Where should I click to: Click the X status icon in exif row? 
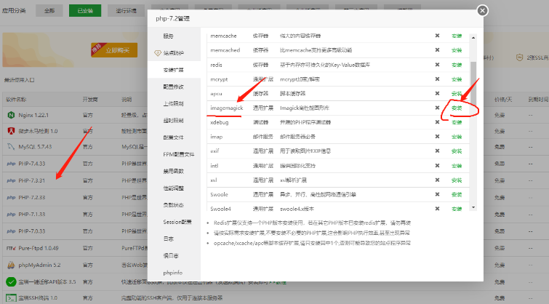pyautogui.click(x=437, y=151)
